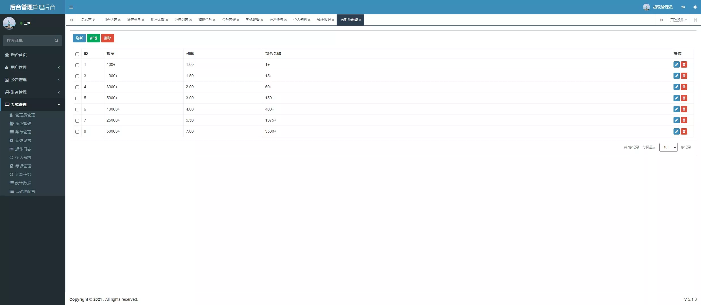Click the fullscreen expand icon at tab bar end
Image resolution: width=701 pixels, height=305 pixels.
[695, 20]
